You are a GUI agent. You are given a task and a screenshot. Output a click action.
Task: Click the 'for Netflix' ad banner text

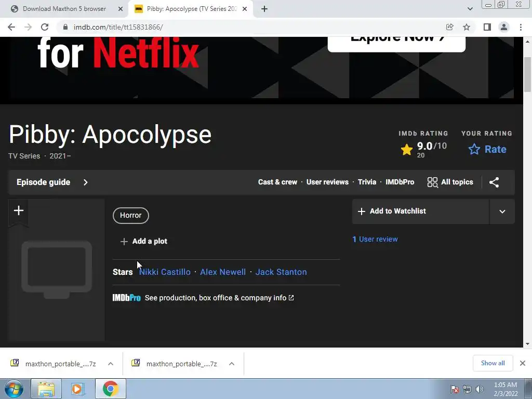(118, 54)
